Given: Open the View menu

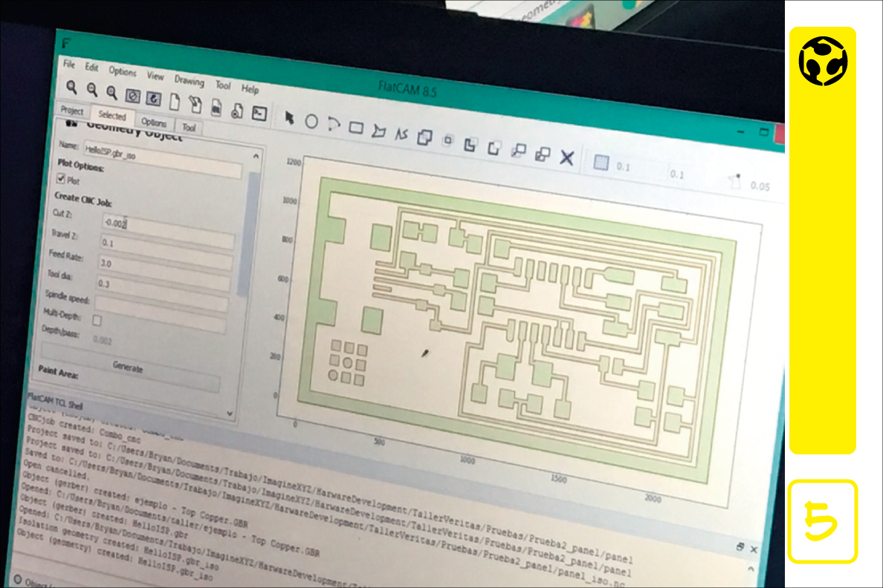Looking at the screenshot, I should coord(155,76).
